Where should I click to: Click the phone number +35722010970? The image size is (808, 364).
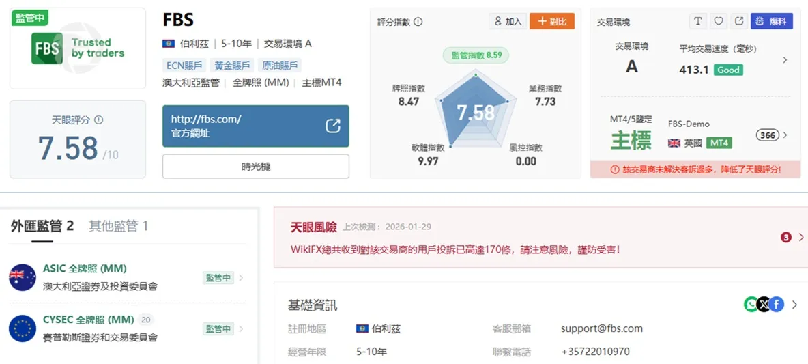595,352
